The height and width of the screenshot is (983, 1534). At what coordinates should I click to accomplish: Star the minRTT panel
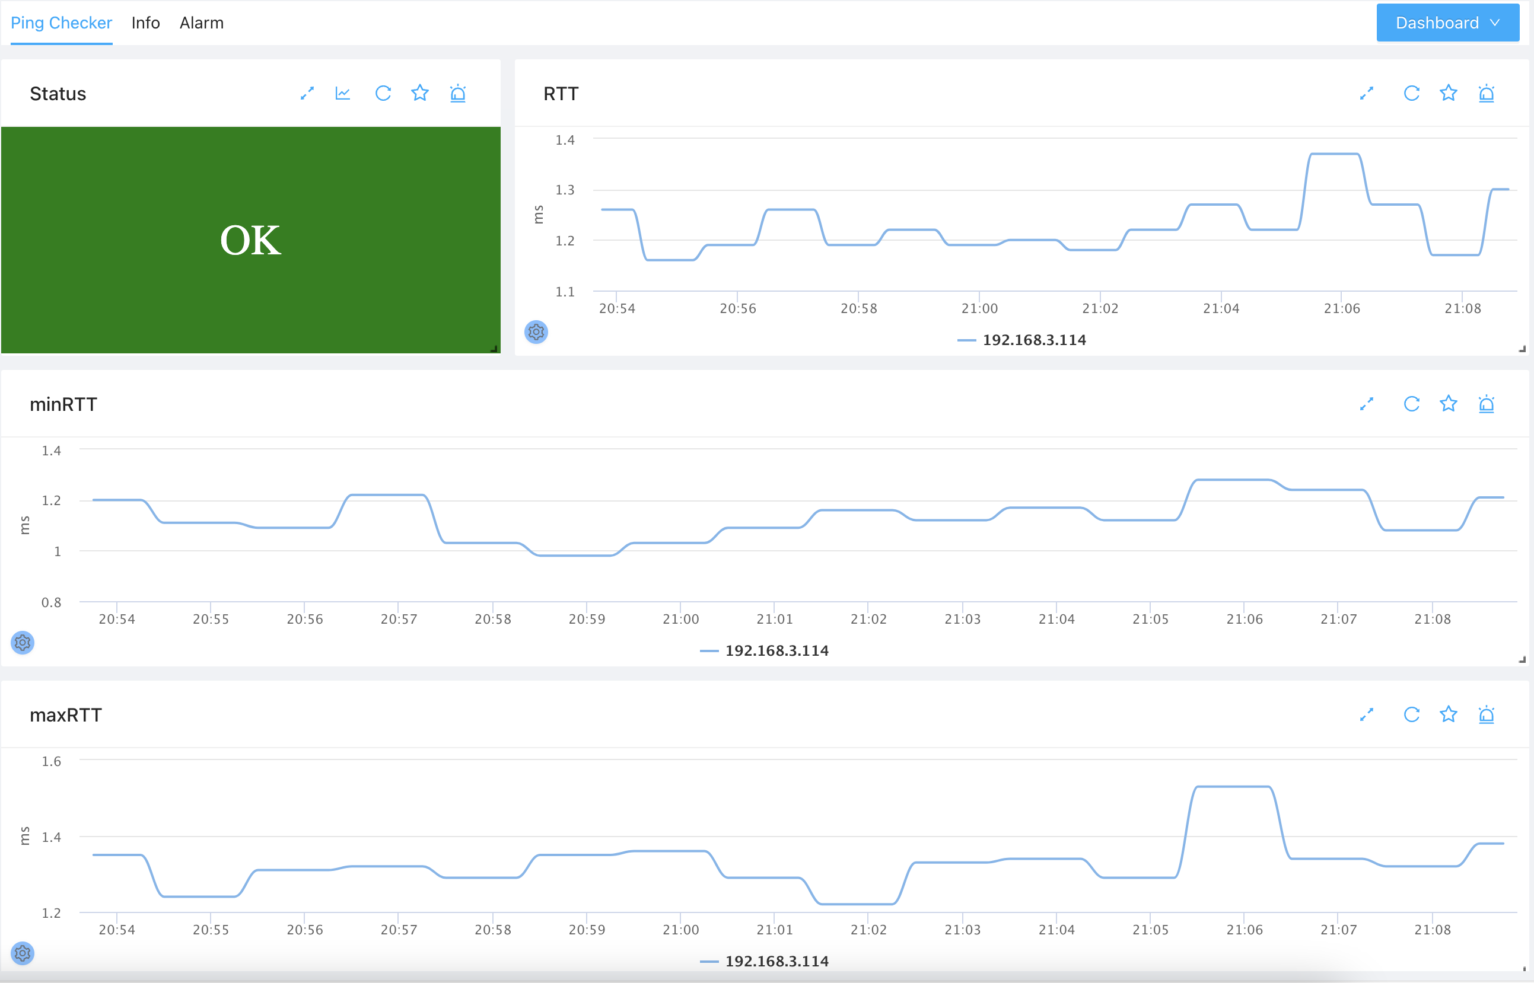tap(1449, 404)
